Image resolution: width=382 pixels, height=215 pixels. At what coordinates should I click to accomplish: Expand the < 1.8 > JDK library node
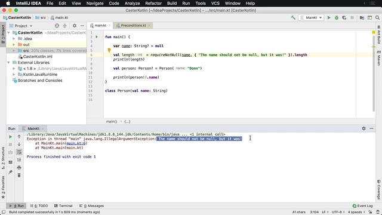(x=14, y=69)
